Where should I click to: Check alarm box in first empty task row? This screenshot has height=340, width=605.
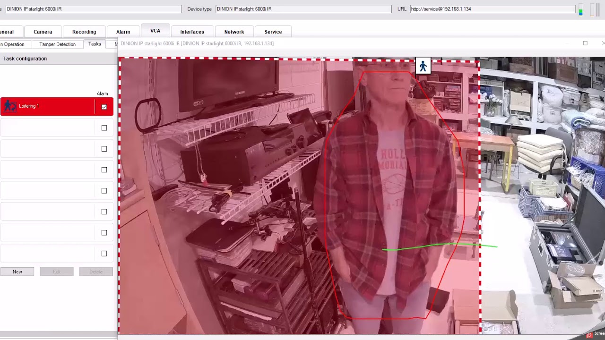pos(104,128)
